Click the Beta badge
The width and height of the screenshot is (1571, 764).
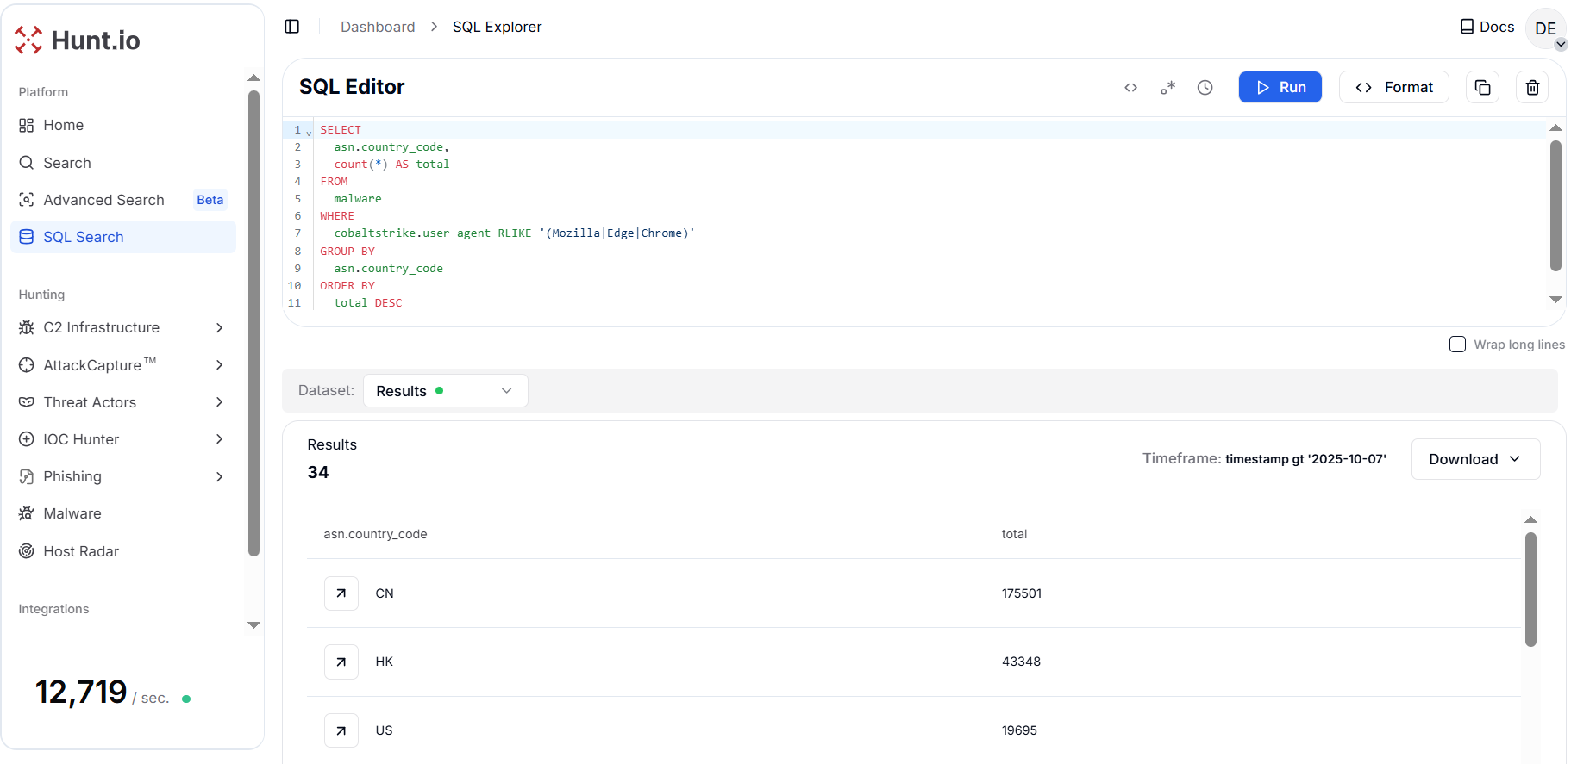[x=210, y=200]
